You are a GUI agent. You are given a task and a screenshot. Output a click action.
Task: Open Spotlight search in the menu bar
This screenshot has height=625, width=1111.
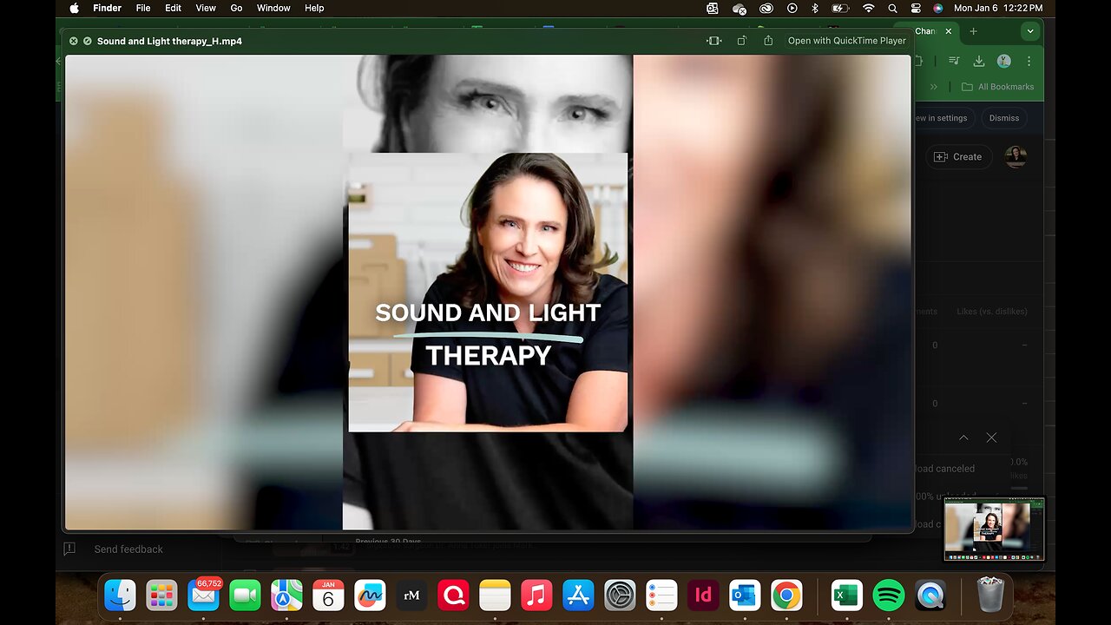892,8
